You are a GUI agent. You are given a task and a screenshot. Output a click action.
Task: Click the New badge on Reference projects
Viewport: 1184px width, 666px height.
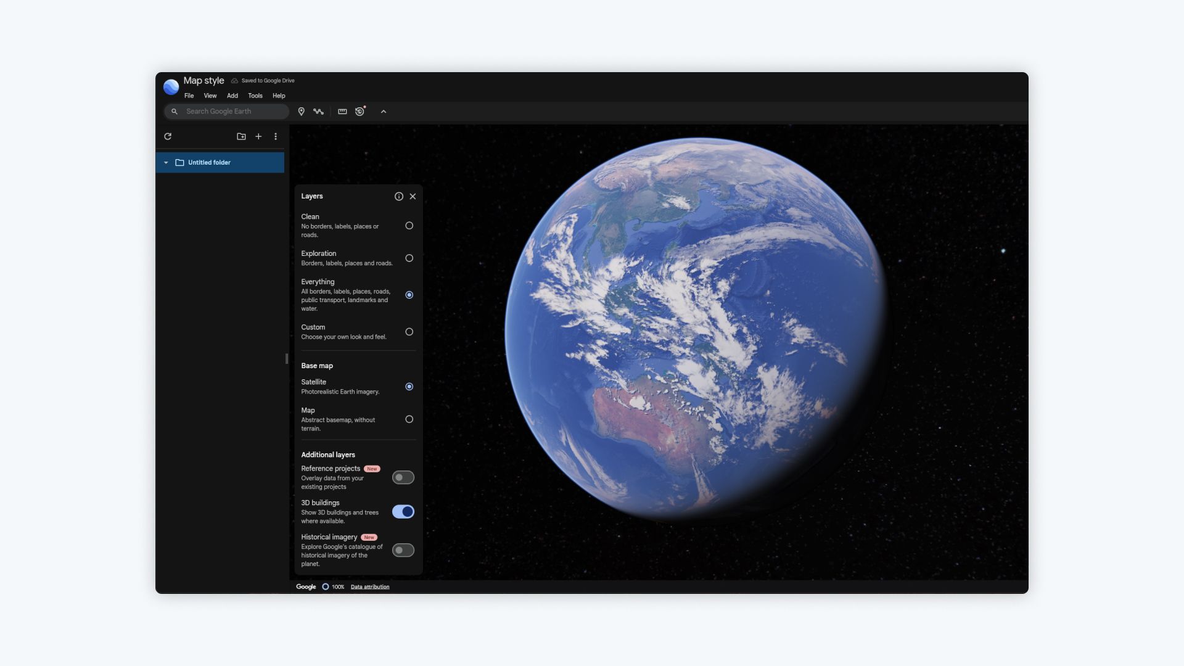(x=372, y=469)
